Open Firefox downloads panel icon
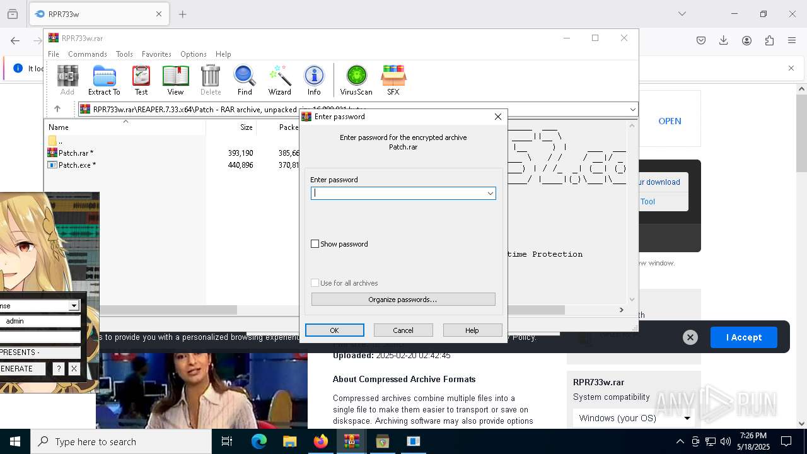Screen dimensions: 807x454 click(x=724, y=40)
